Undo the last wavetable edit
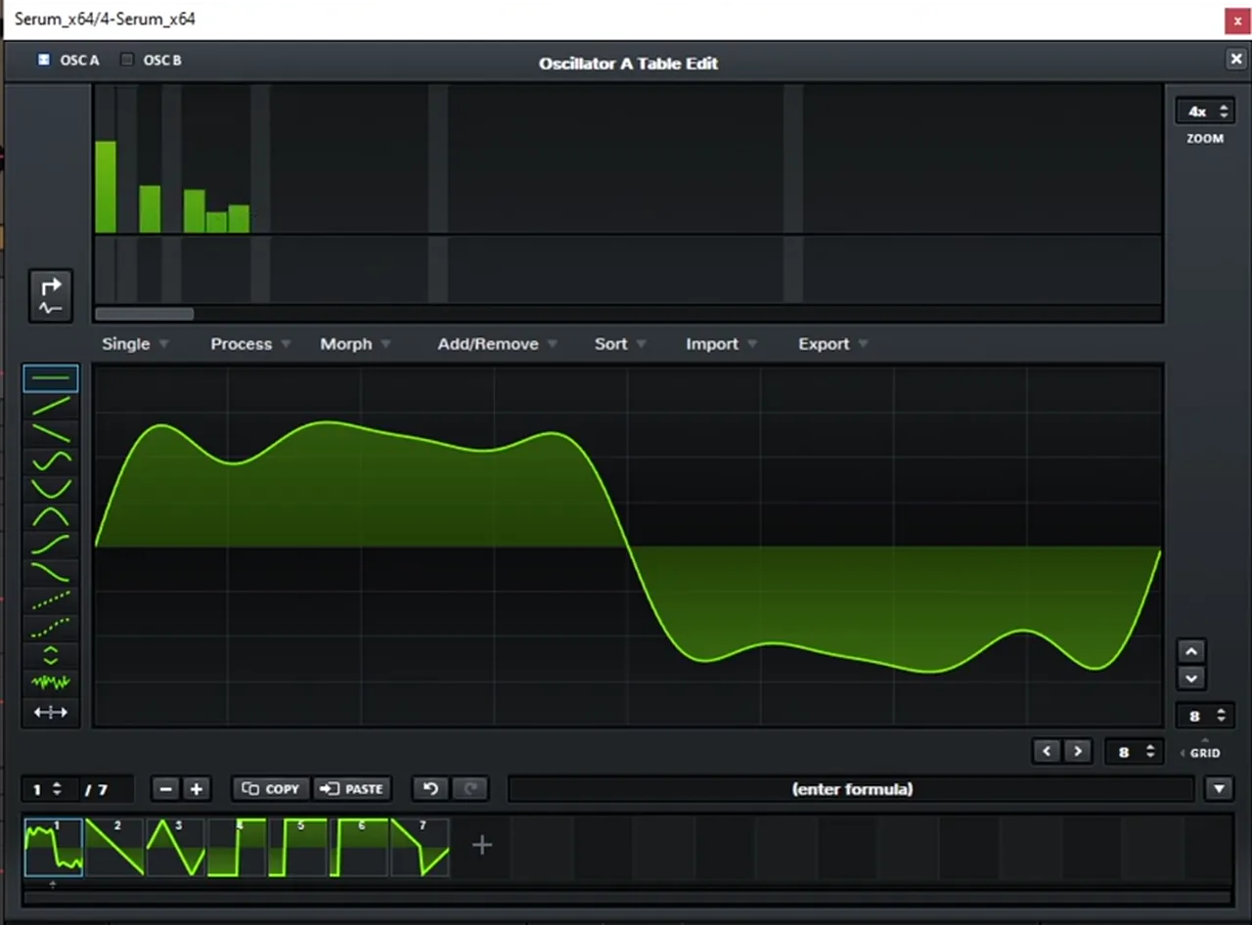1252x925 pixels. click(430, 789)
